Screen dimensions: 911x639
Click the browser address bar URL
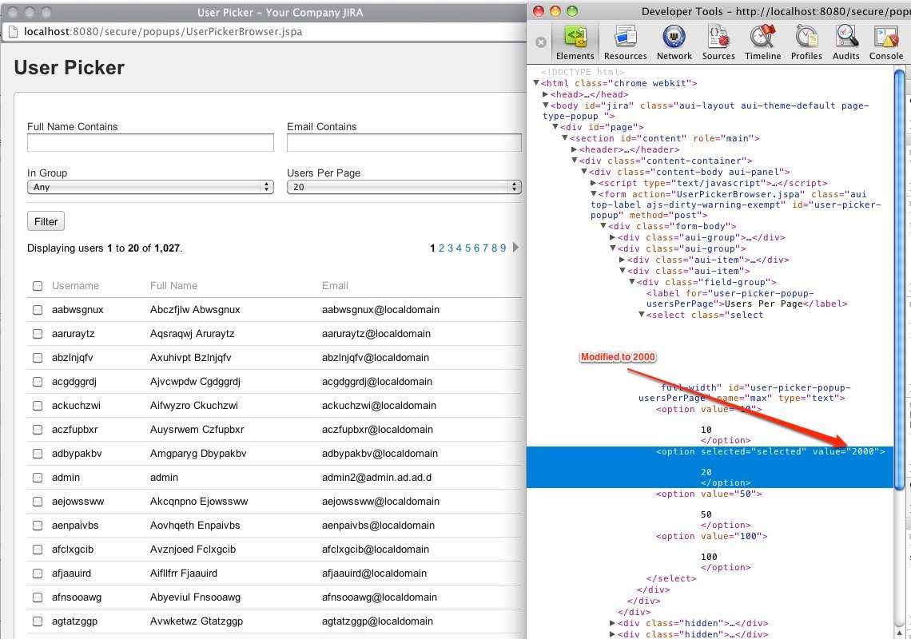pos(163,32)
